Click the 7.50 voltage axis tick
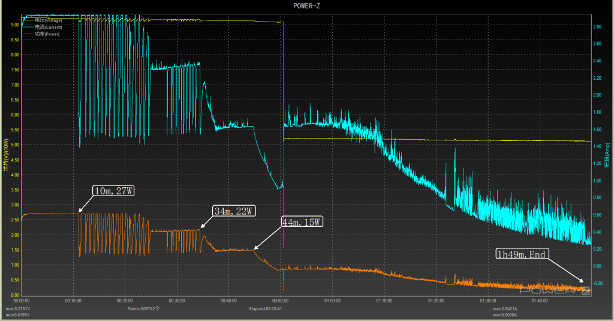The height and width of the screenshot is (321, 614). click(x=15, y=70)
